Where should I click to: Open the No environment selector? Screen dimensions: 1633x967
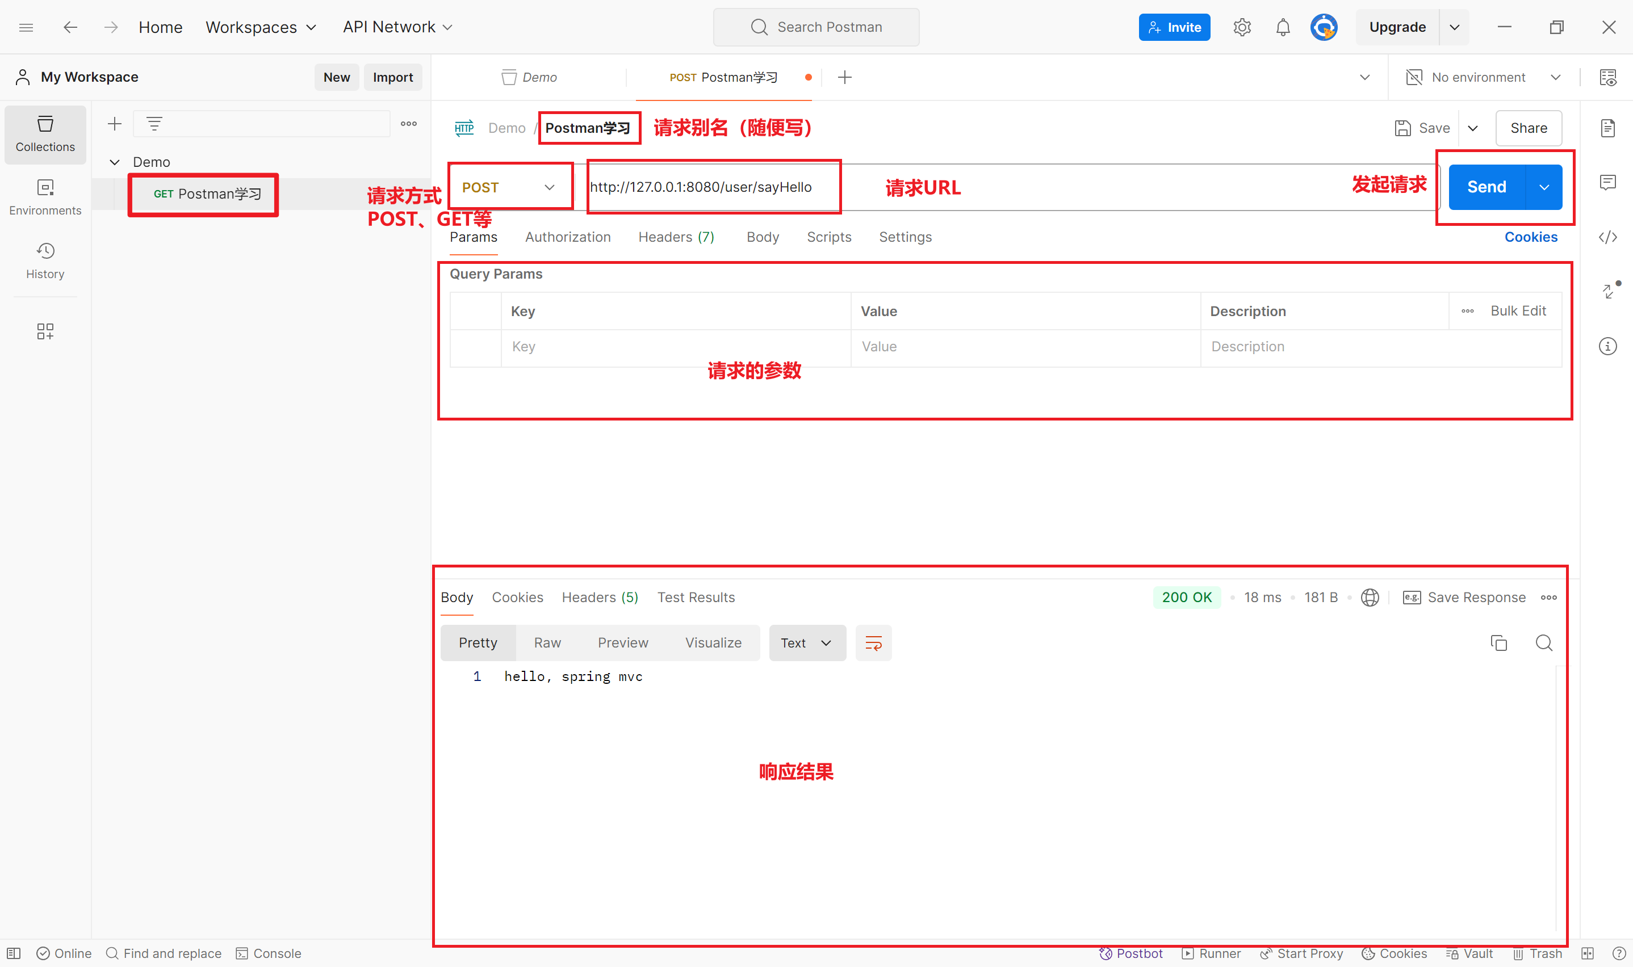[x=1484, y=78]
